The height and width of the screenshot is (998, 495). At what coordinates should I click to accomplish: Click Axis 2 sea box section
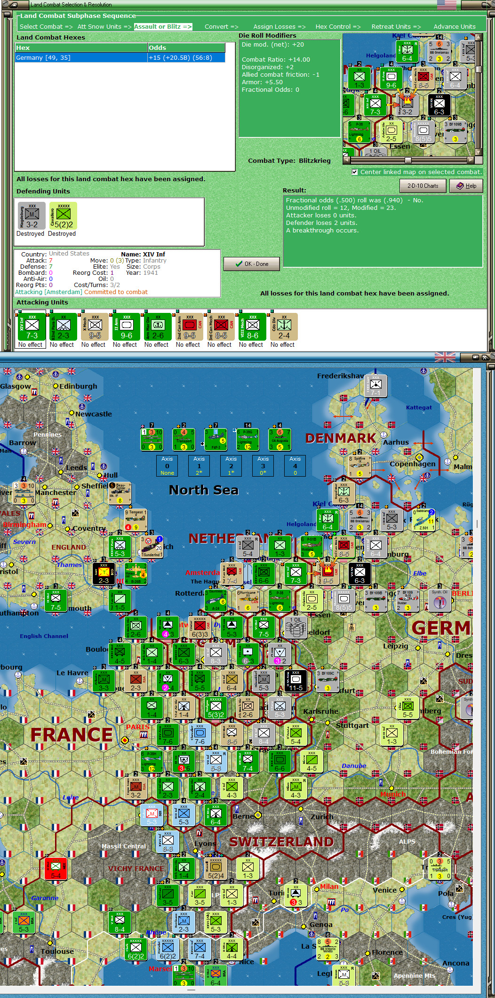231,466
